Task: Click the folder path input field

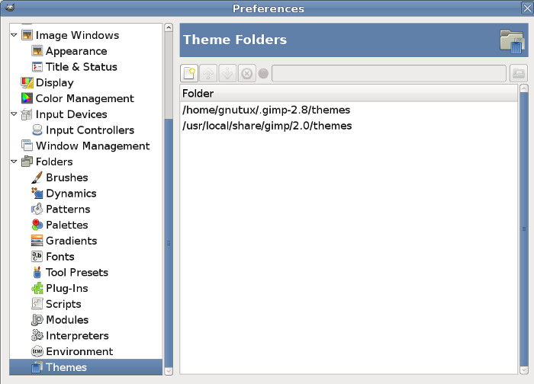Action: pyautogui.click(x=388, y=73)
